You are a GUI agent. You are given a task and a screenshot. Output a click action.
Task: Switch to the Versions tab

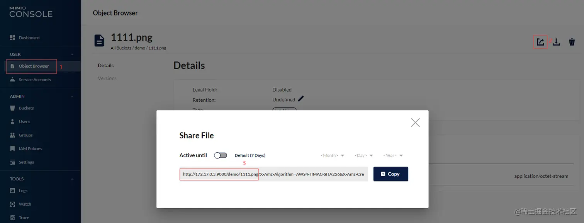[x=107, y=78]
